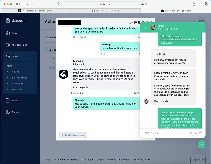Click the Leads heading in sidebar
The image size is (211, 164).
(9, 66)
